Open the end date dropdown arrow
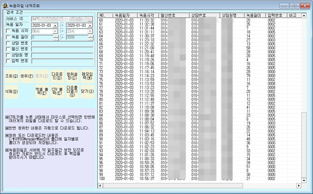313x194 pixels. click(90, 26)
